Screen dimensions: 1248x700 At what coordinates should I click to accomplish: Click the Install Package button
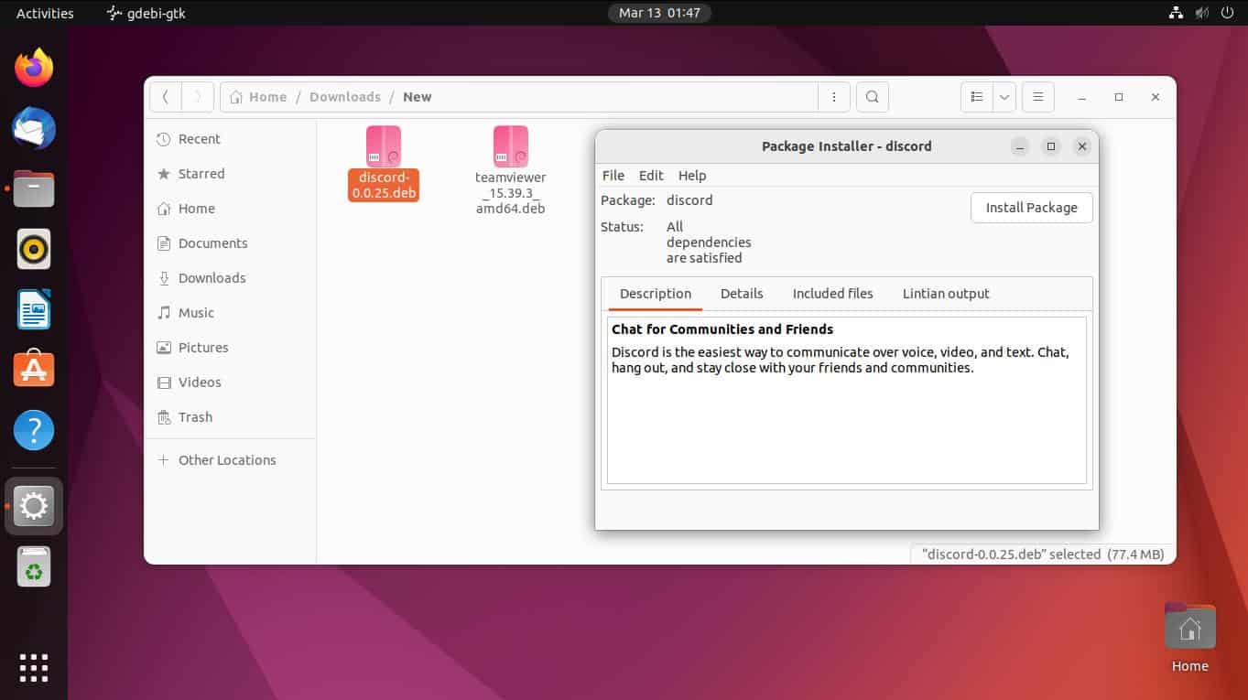point(1031,208)
